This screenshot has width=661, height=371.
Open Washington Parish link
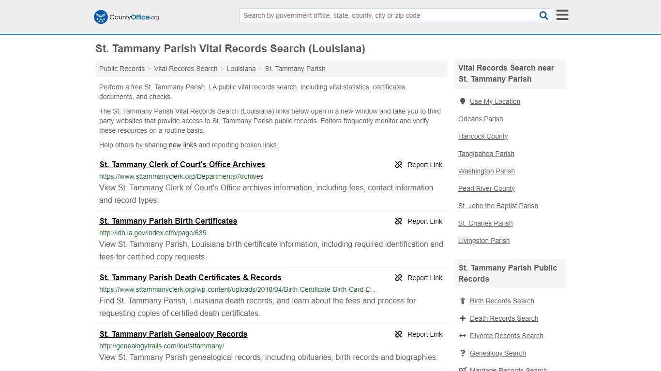pos(486,171)
